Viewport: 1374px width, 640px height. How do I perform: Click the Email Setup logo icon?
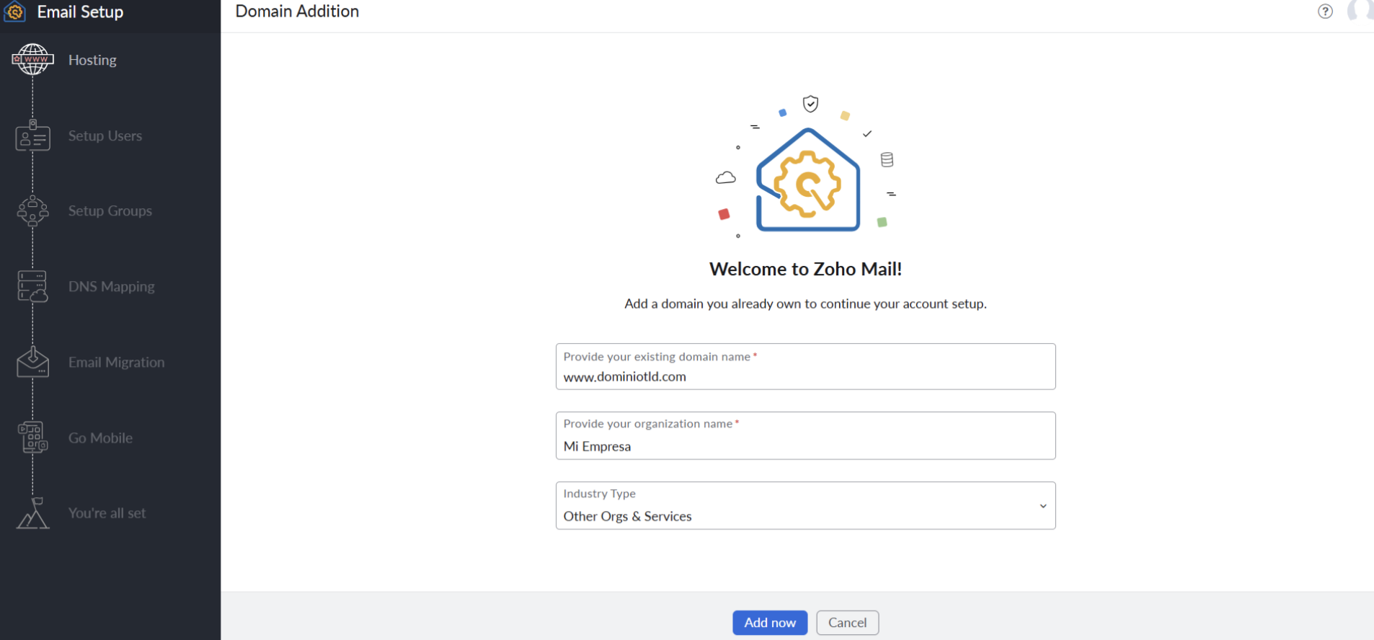pos(15,12)
